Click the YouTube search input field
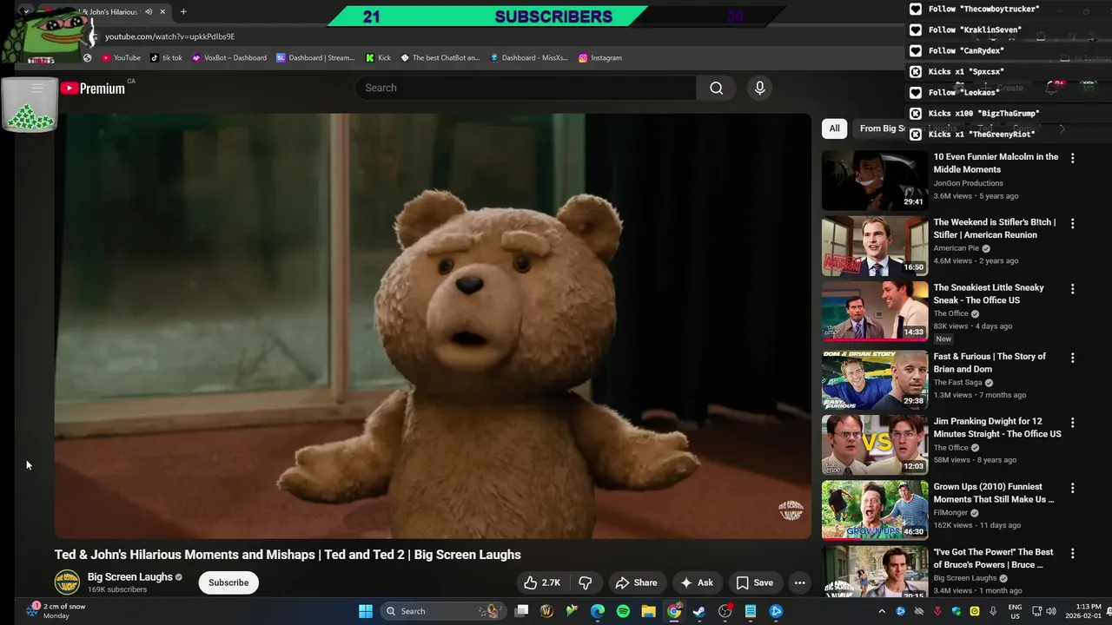Image resolution: width=1112 pixels, height=625 pixels. tap(526, 88)
